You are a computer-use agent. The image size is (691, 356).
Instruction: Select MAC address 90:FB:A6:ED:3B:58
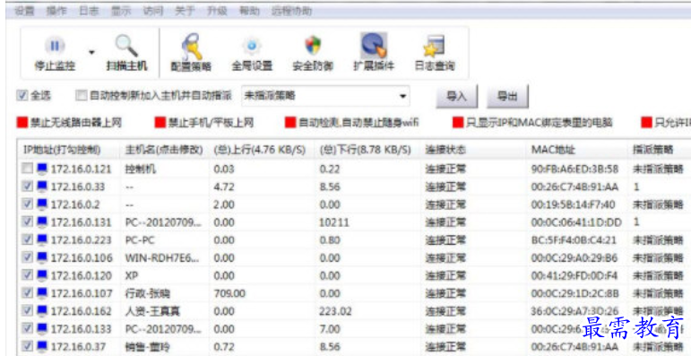tap(574, 169)
